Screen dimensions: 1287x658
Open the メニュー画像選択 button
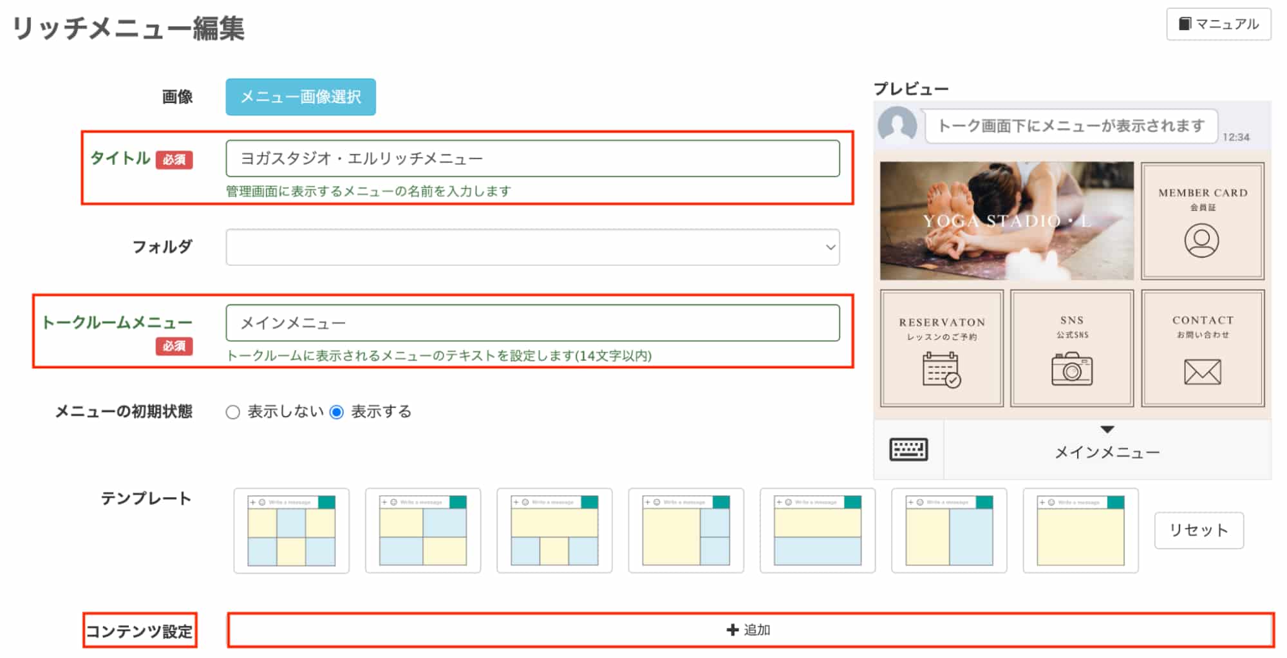click(300, 97)
